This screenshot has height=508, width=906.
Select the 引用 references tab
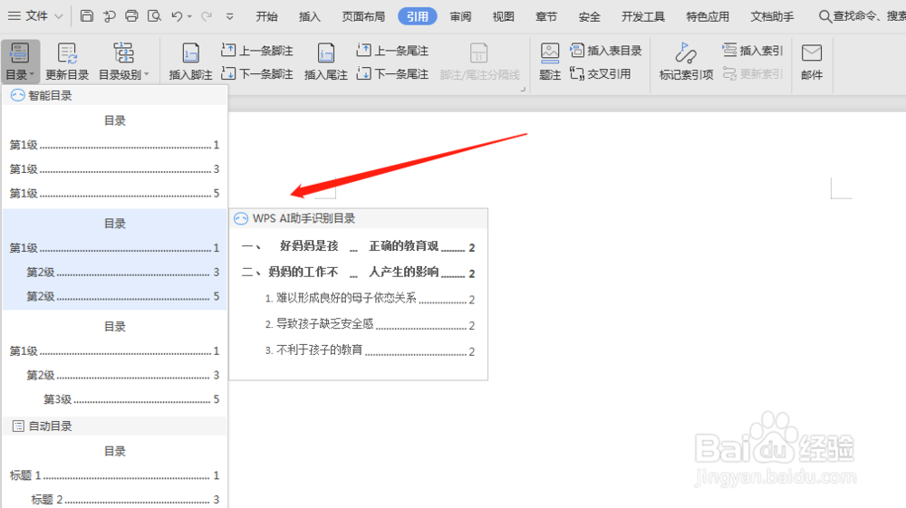(x=417, y=16)
